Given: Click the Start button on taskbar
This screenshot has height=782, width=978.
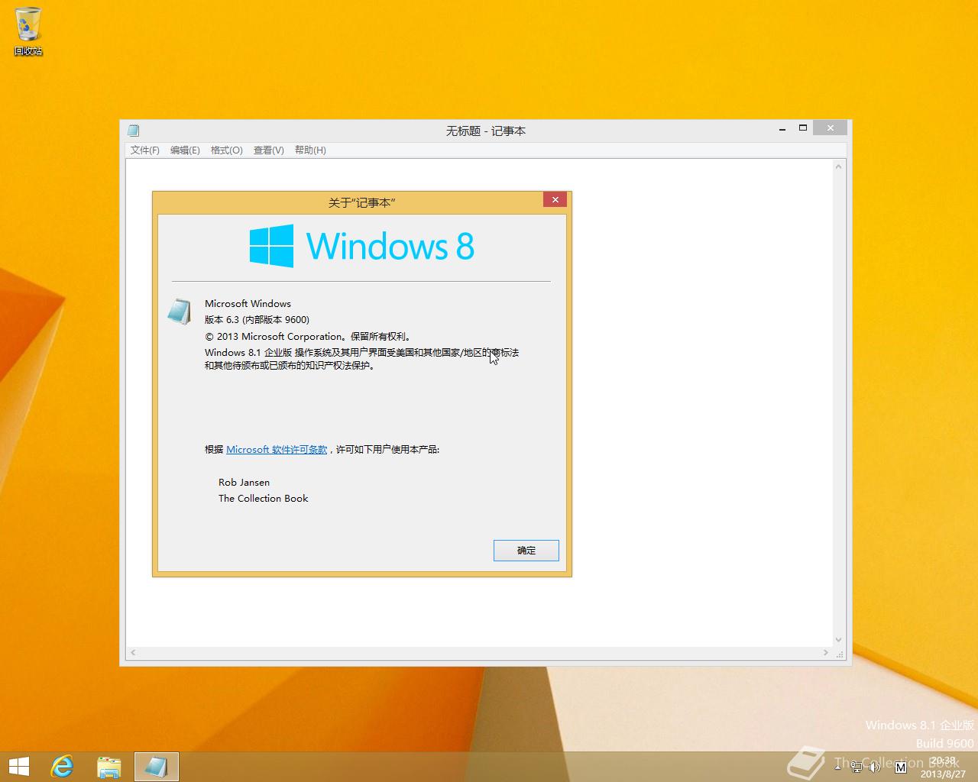Looking at the screenshot, I should point(18,767).
